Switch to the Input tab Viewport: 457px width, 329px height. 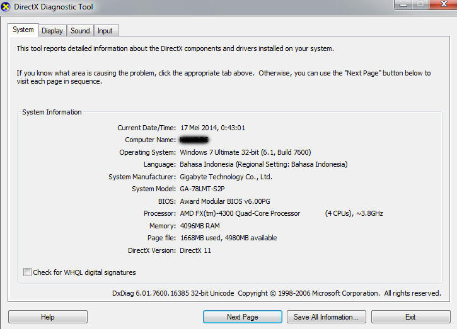coord(105,31)
